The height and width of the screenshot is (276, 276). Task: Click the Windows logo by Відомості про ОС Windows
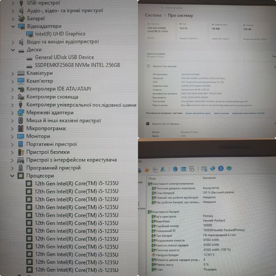click(x=148, y=124)
